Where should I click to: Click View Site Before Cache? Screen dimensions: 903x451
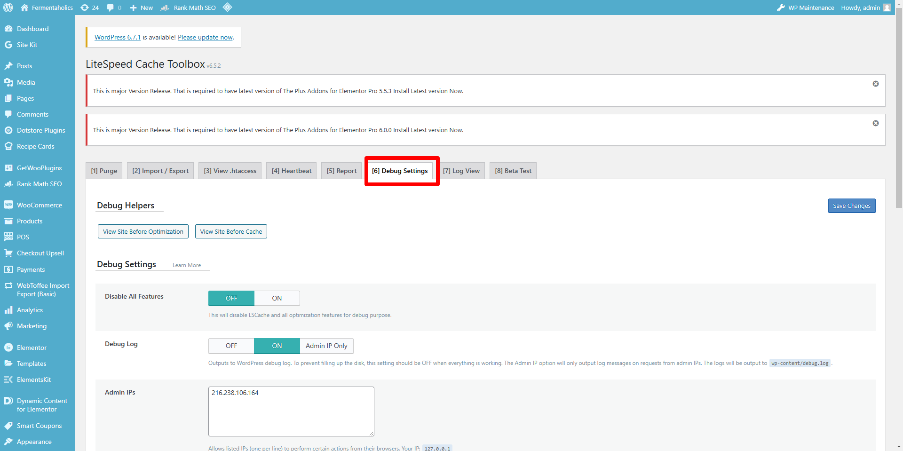(231, 231)
